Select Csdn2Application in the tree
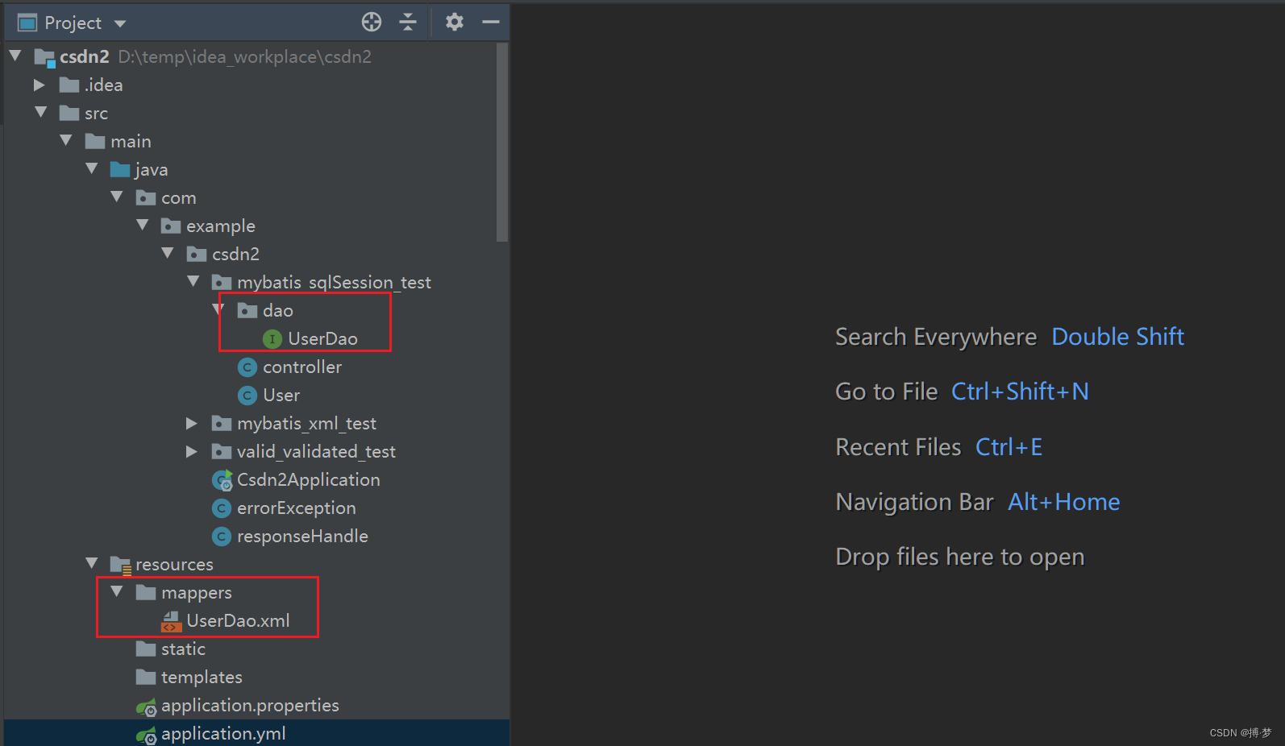Screen dimensions: 1285x746 click(x=308, y=480)
